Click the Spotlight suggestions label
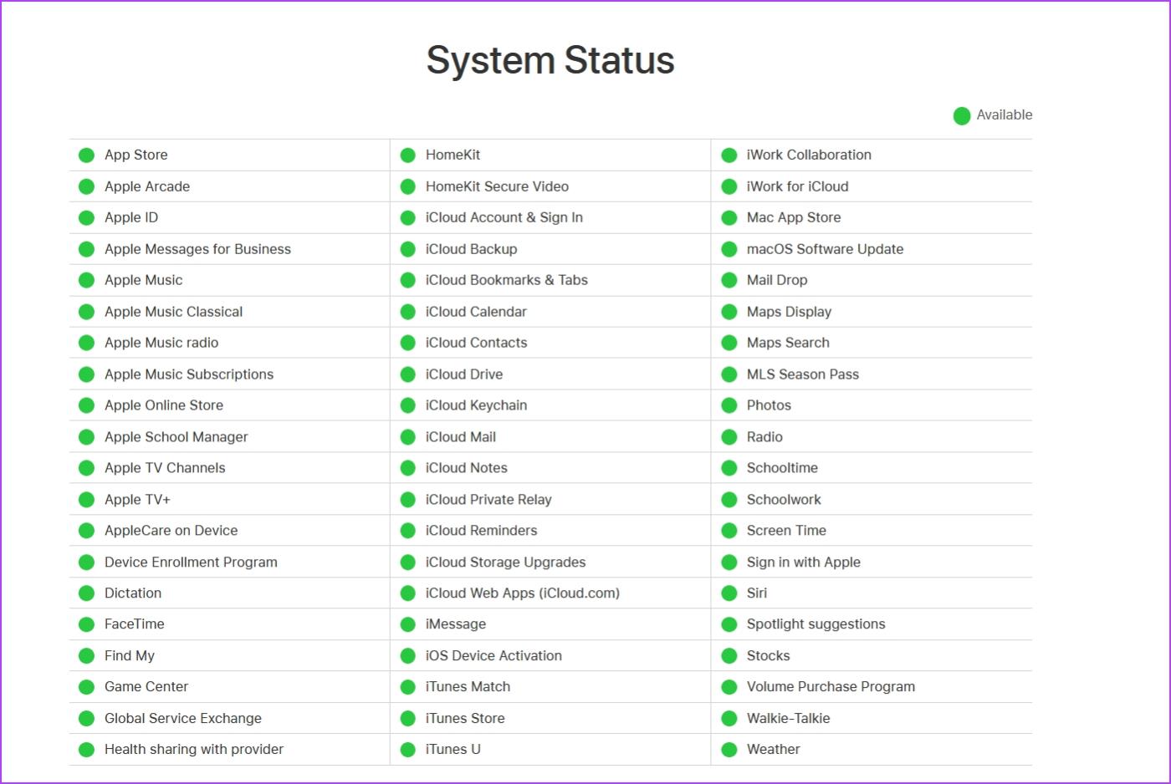Viewport: 1171px width, 784px height. pos(816,624)
